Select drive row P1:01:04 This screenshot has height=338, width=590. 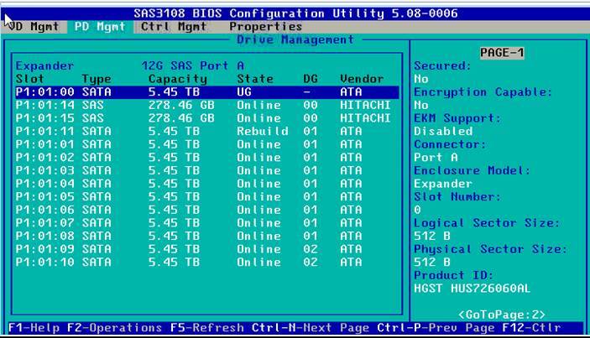click(207, 184)
